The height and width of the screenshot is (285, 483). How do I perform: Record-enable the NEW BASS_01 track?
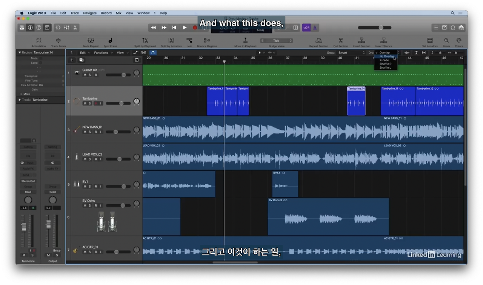(x=95, y=132)
